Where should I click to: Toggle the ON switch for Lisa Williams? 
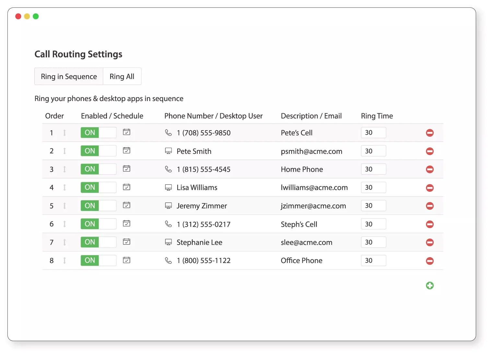tap(99, 187)
